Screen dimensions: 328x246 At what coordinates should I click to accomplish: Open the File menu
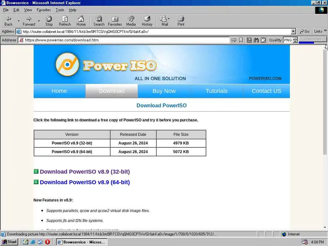(6, 10)
